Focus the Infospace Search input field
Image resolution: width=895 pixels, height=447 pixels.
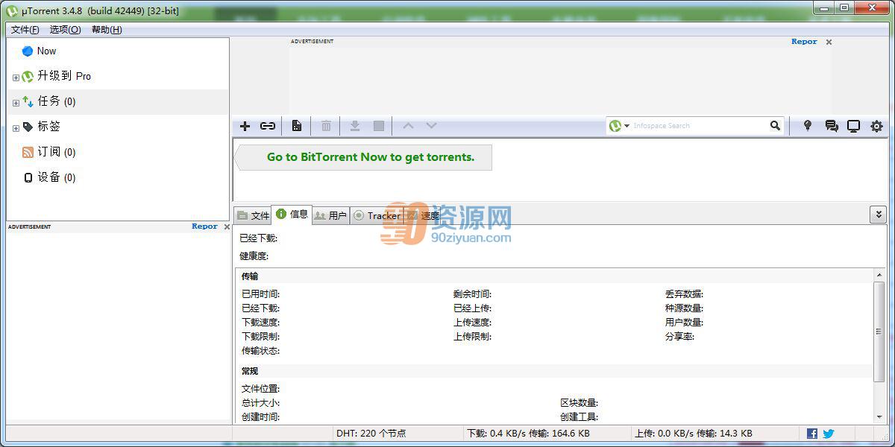click(700, 126)
